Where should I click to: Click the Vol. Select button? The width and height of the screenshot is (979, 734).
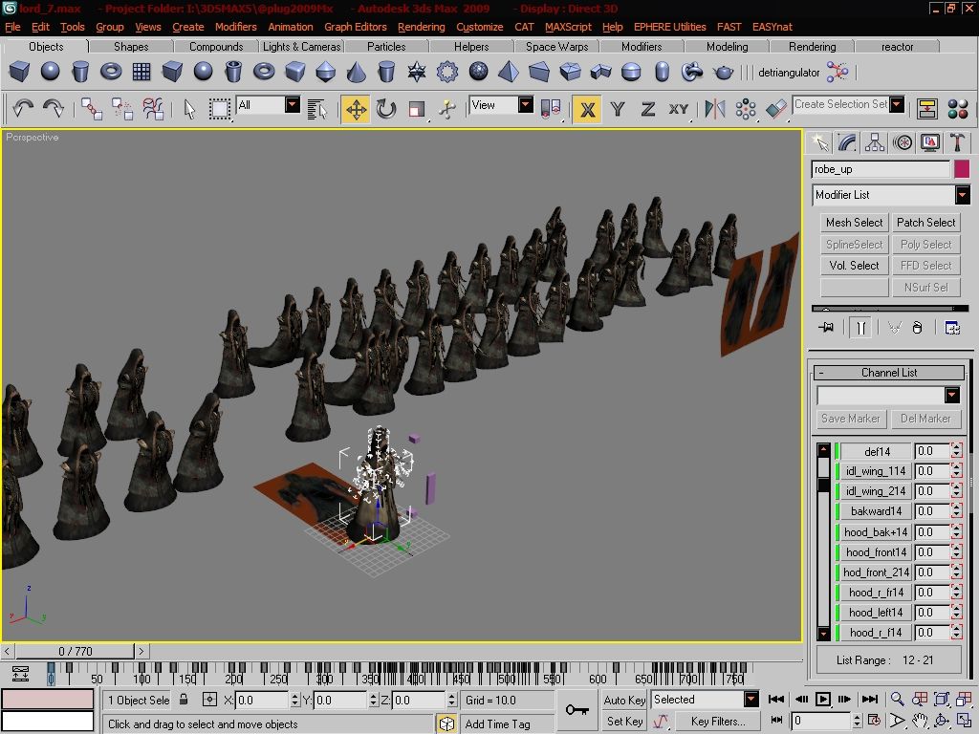pos(854,266)
